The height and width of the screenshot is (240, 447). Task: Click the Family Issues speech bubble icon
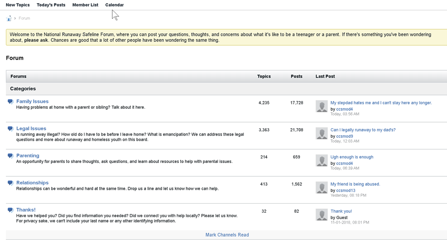(x=10, y=102)
